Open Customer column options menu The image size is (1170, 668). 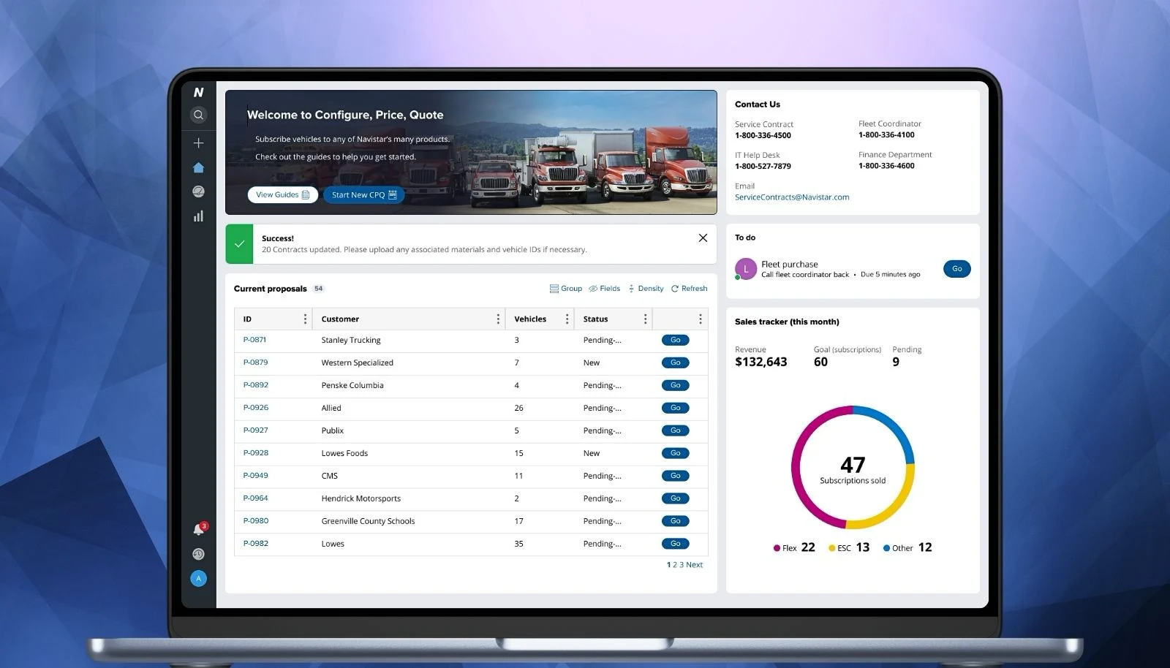coord(498,319)
